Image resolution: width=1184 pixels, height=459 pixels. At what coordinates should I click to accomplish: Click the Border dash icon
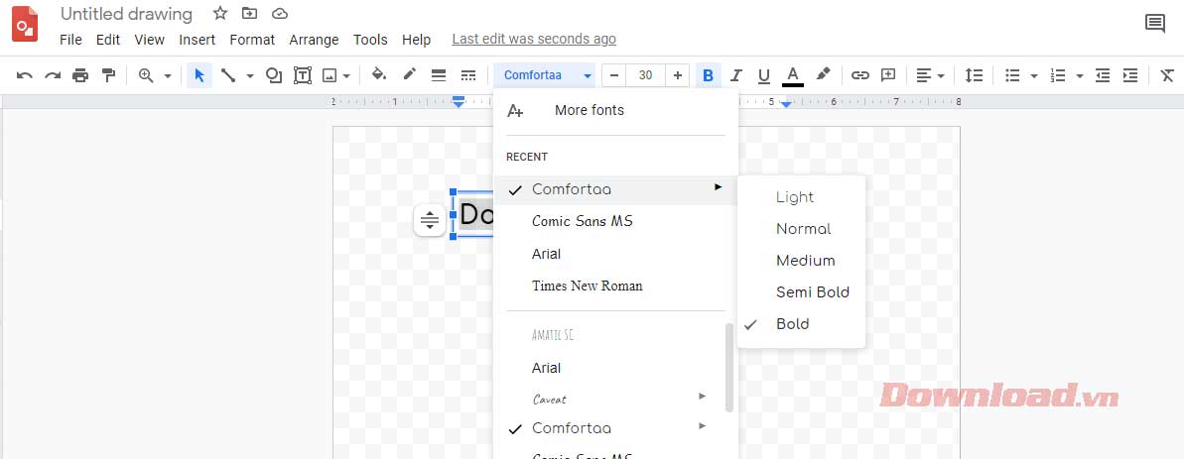[468, 75]
